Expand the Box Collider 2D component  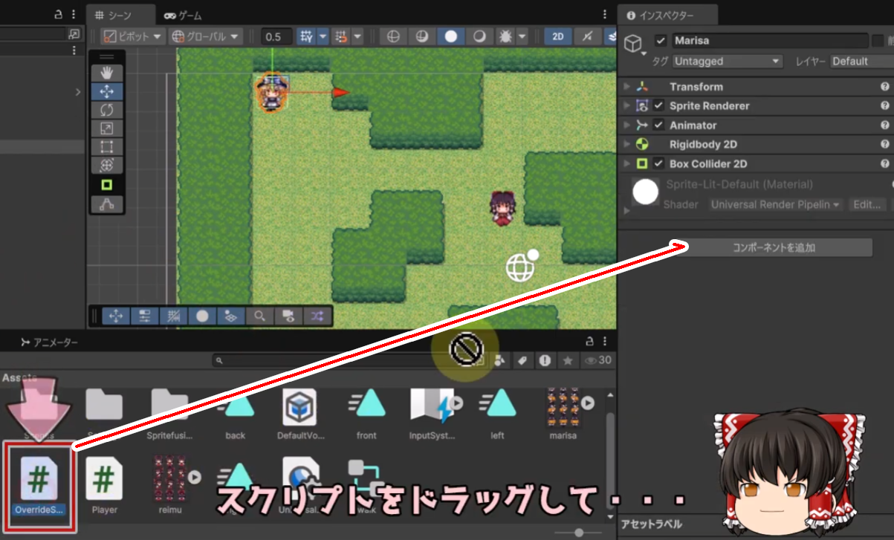point(627,164)
